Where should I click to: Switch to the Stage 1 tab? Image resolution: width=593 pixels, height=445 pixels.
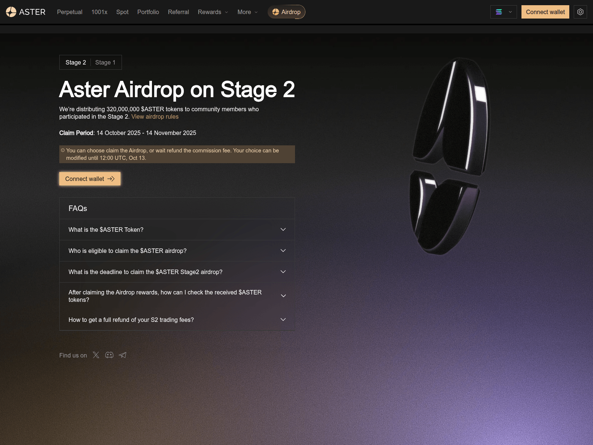[x=105, y=62]
